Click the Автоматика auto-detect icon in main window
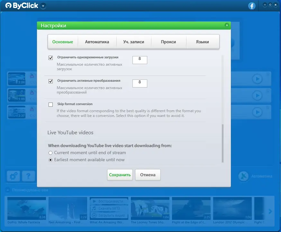Screen dimensions: 281x232 pyautogui.click(x=243, y=176)
